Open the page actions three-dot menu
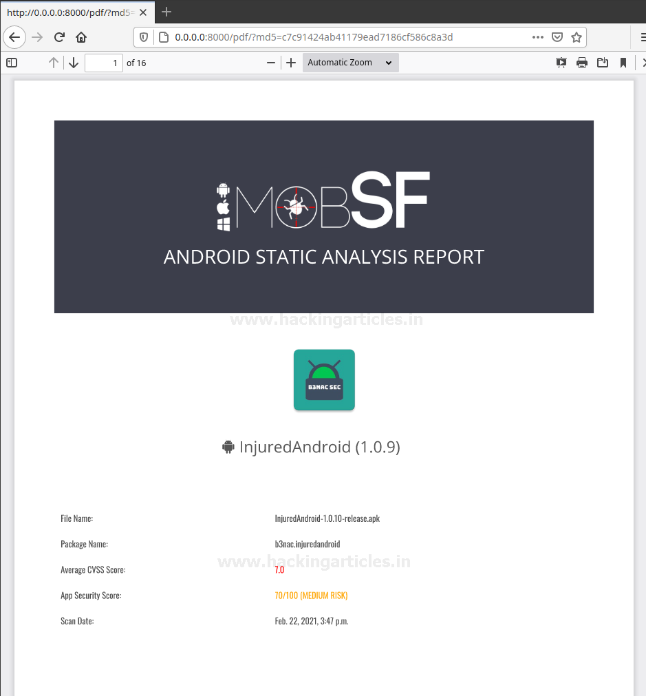The height and width of the screenshot is (696, 646). [x=538, y=37]
